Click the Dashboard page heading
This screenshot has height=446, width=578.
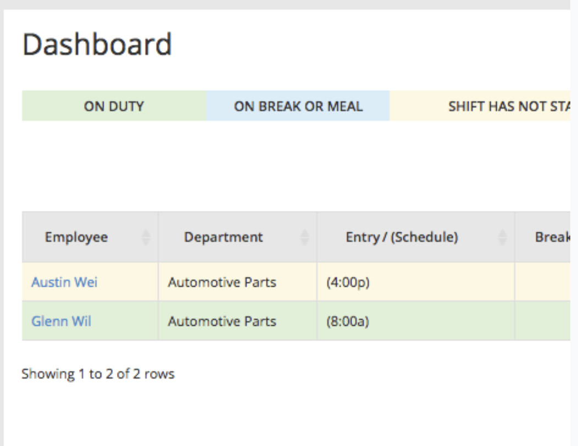[x=97, y=45]
